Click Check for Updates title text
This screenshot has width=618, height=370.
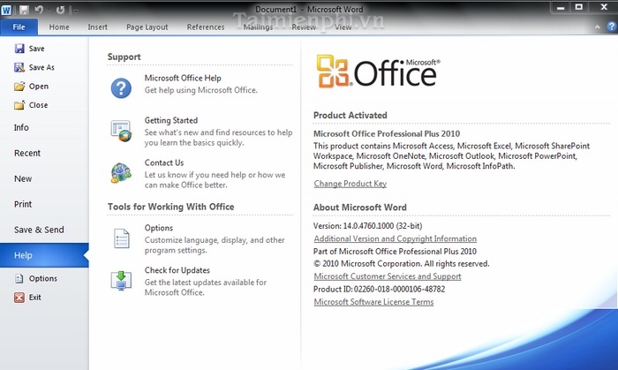(x=177, y=270)
